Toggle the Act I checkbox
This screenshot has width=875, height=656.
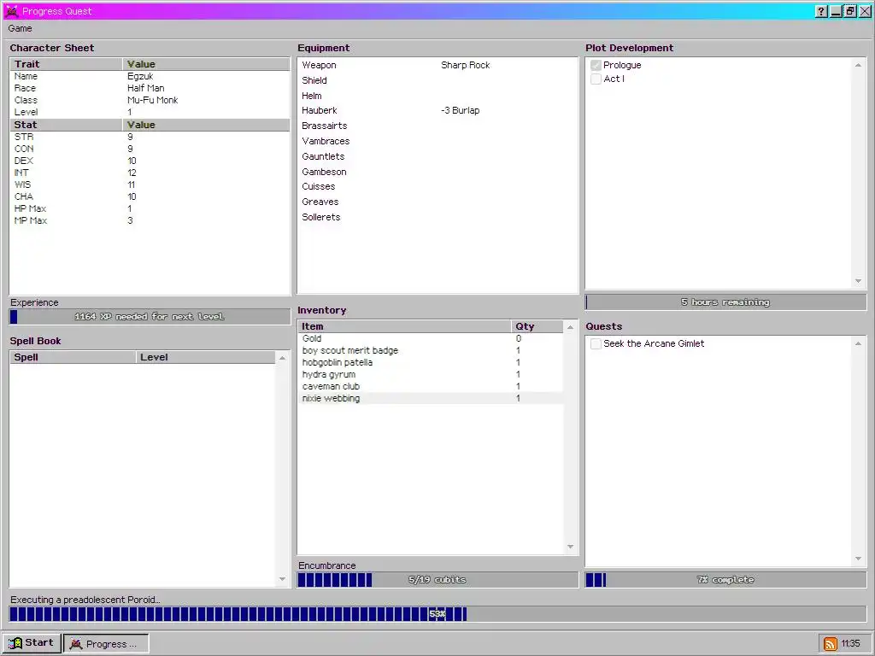coord(596,79)
